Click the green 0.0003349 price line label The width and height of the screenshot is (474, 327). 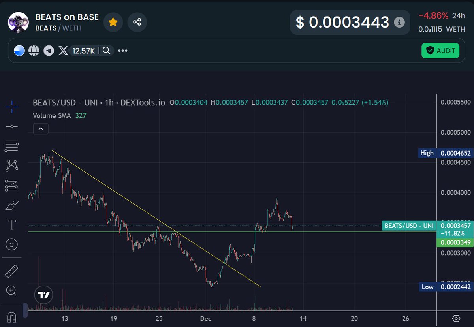coord(455,242)
